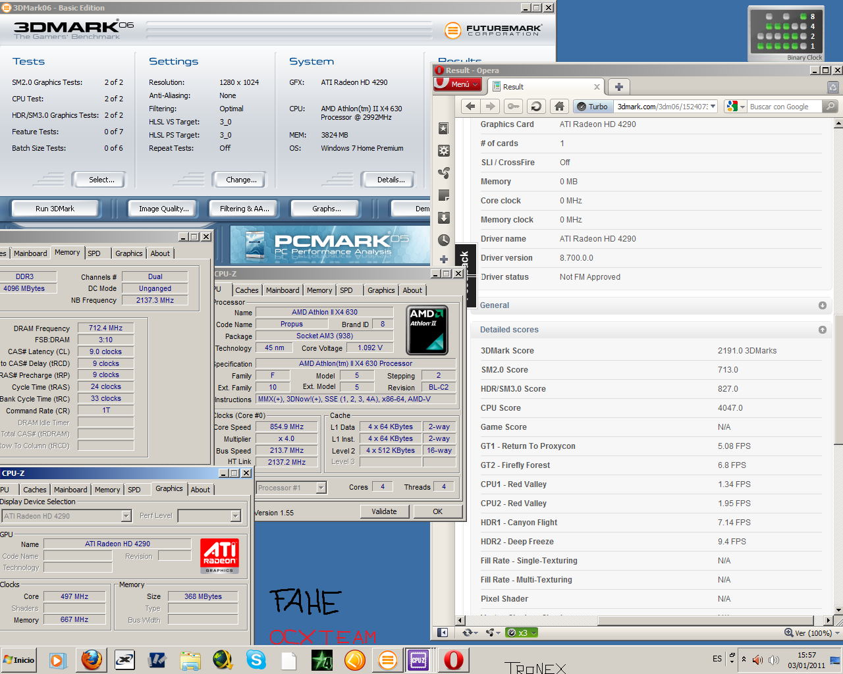Open Windows Explorer folder on taskbar
This screenshot has height=674, width=843.
click(190, 660)
